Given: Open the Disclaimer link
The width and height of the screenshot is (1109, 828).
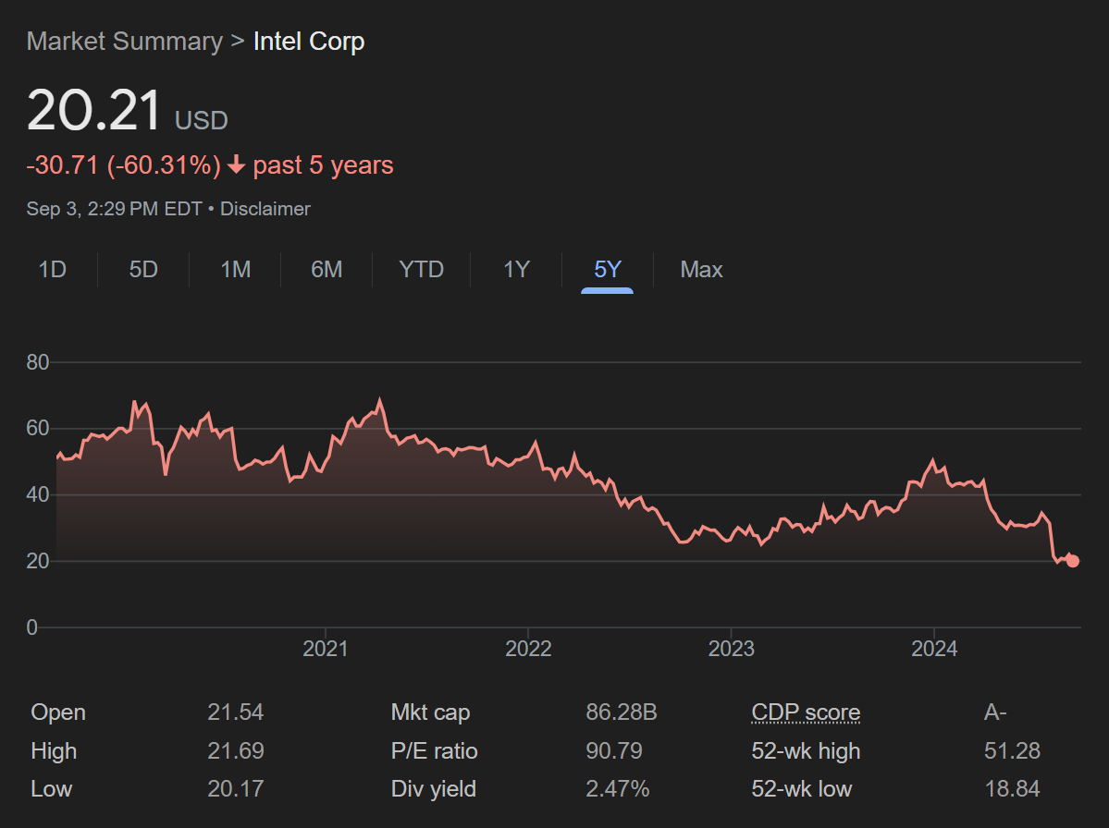Looking at the screenshot, I should [265, 209].
